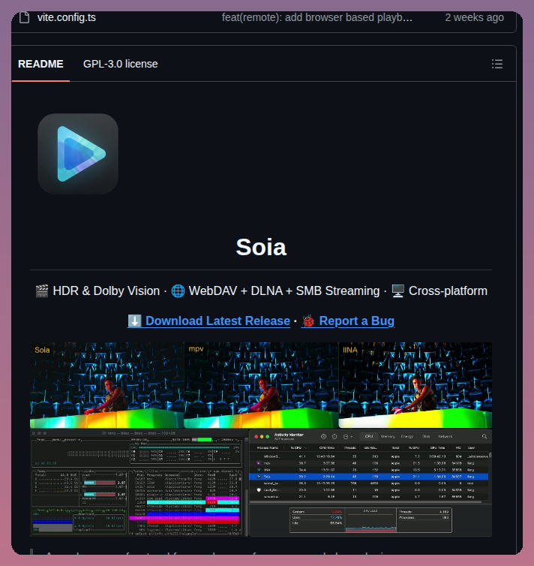Click the down-arrow emoji beside Download Latest Release

point(134,321)
